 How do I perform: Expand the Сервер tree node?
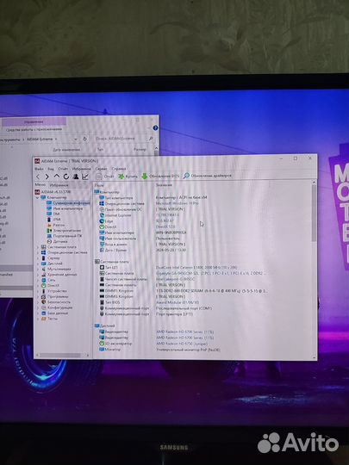click(x=38, y=258)
